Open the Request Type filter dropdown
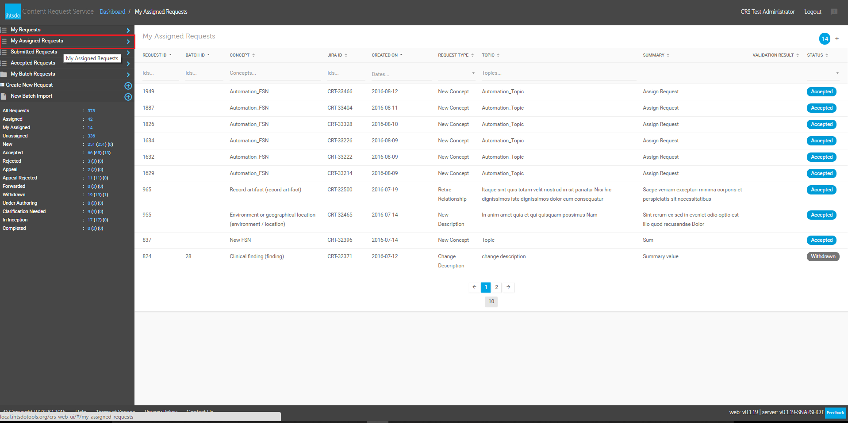 (456, 73)
